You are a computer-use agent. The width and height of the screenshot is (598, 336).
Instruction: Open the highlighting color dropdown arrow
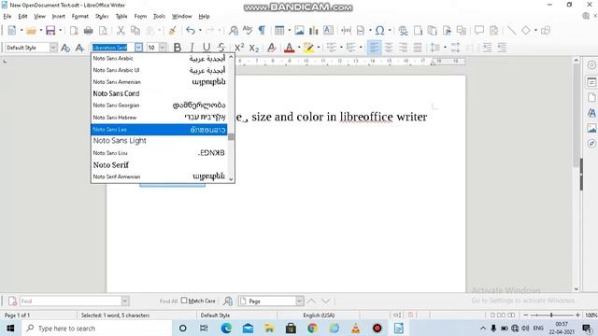[x=319, y=48]
